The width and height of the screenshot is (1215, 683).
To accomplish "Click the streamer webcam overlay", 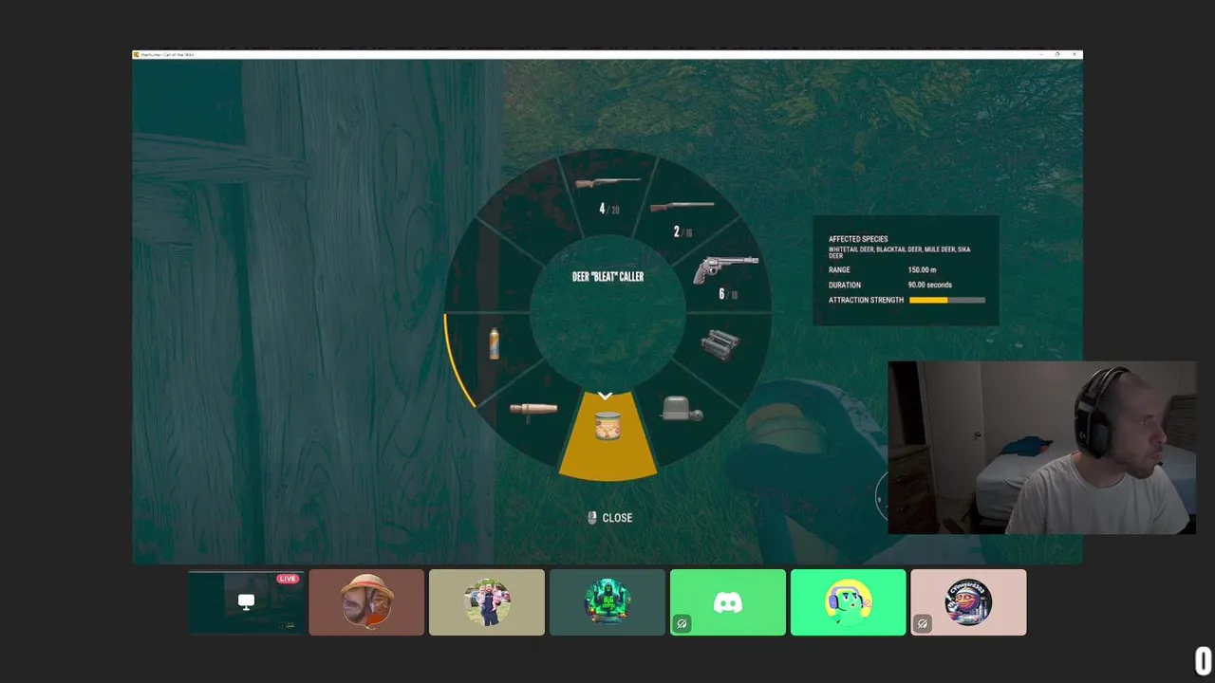I will coord(1041,448).
